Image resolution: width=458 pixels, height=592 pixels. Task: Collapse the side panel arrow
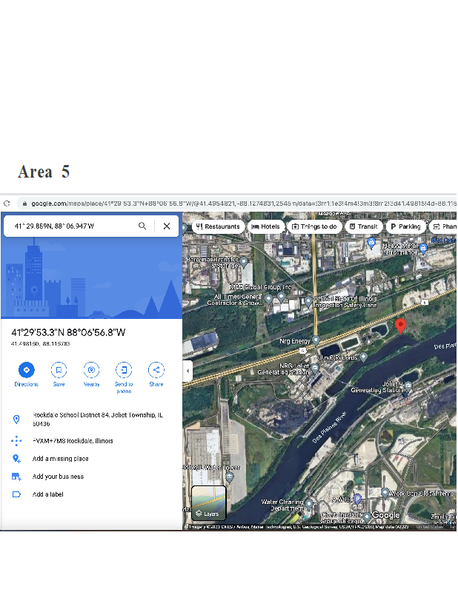coord(187,370)
